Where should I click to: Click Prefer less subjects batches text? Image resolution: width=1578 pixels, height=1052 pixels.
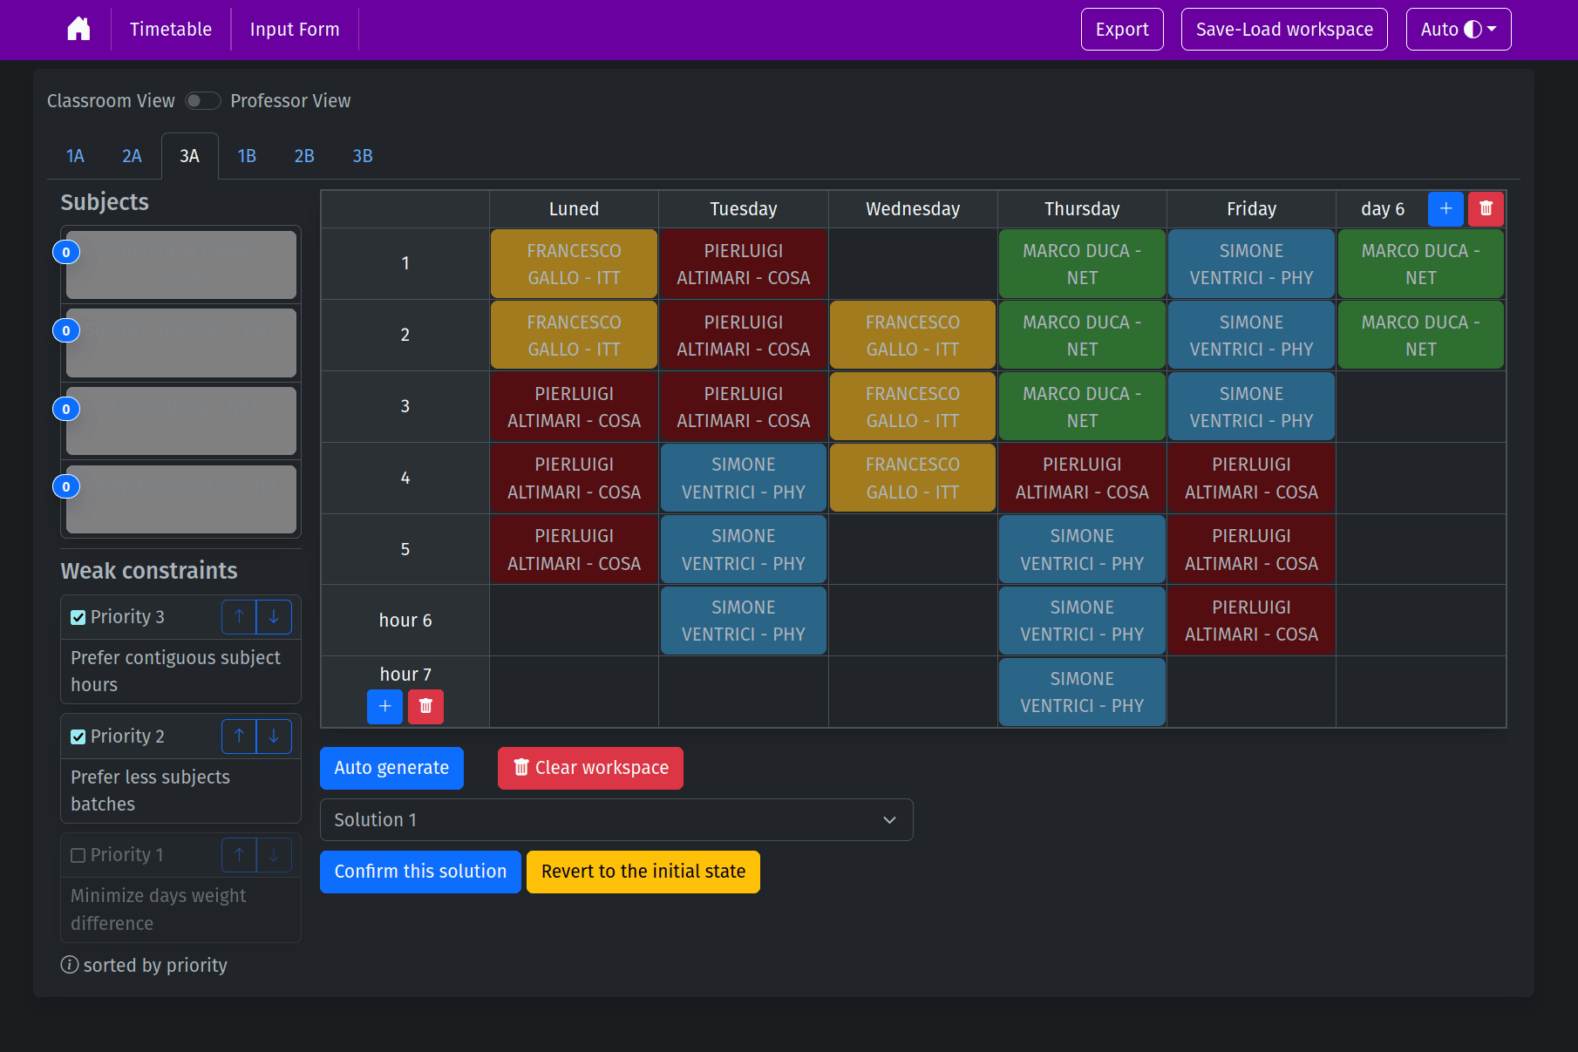[150, 791]
